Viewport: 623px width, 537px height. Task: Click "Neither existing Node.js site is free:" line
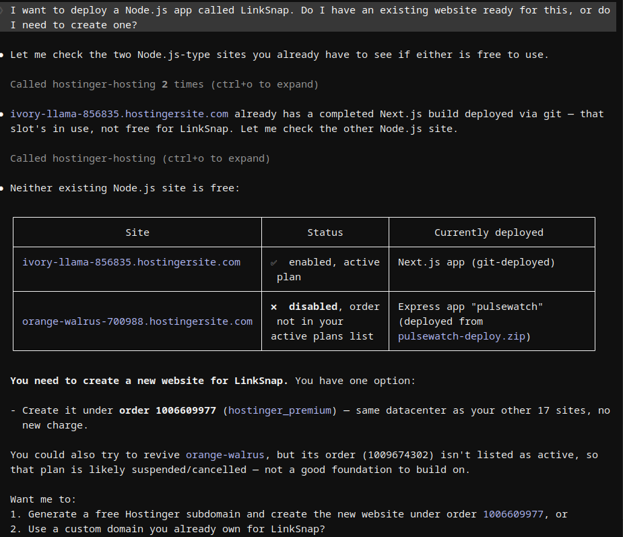point(125,188)
